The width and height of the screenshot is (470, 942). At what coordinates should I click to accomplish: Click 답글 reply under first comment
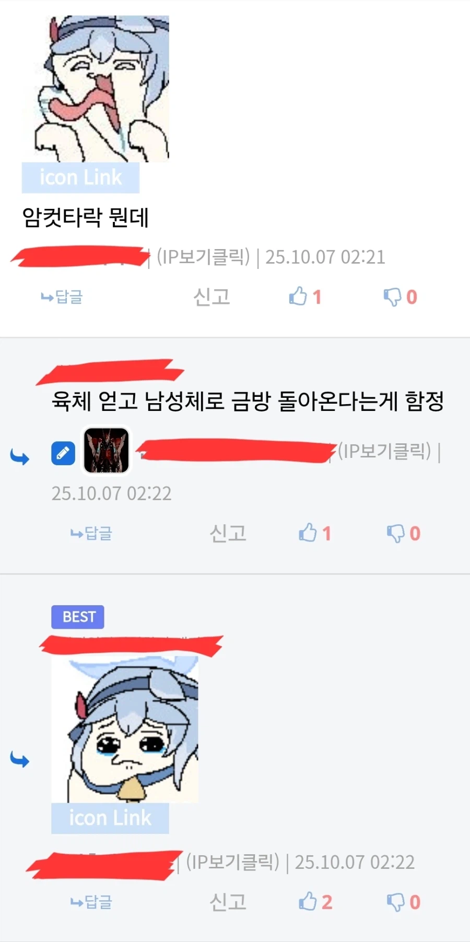point(62,297)
